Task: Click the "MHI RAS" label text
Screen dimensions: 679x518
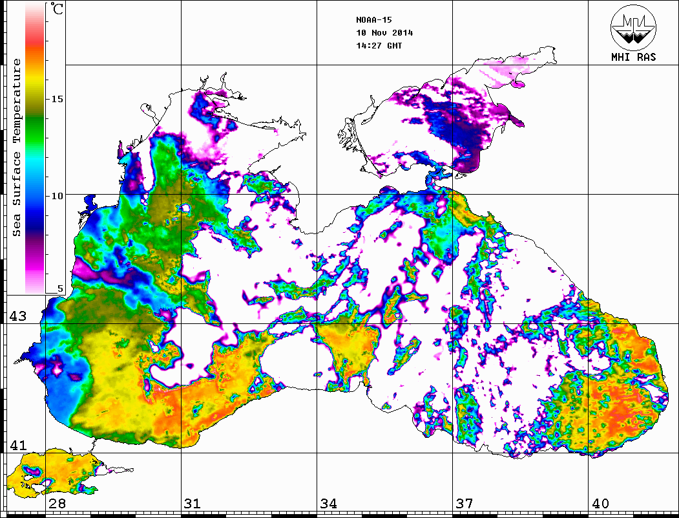Action: click(x=634, y=57)
